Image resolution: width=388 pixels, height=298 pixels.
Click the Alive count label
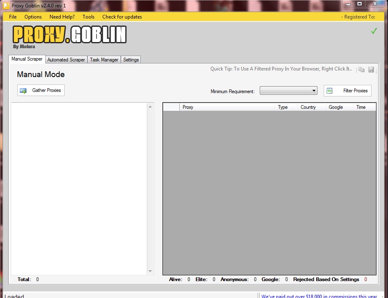click(176, 279)
